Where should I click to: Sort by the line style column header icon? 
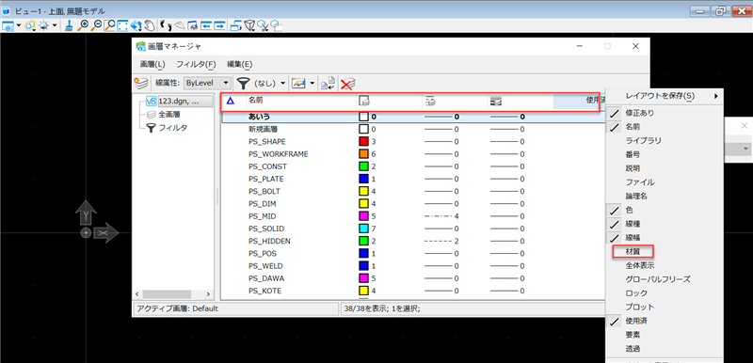coord(429,101)
